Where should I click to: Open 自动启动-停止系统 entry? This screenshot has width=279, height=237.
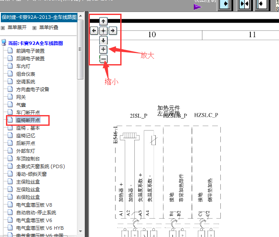coord(36,213)
